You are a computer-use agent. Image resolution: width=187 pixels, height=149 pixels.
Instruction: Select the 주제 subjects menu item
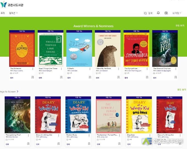click(2, 13)
